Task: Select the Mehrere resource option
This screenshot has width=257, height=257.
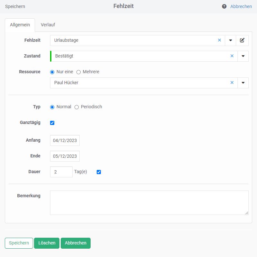Action: pyautogui.click(x=78, y=72)
